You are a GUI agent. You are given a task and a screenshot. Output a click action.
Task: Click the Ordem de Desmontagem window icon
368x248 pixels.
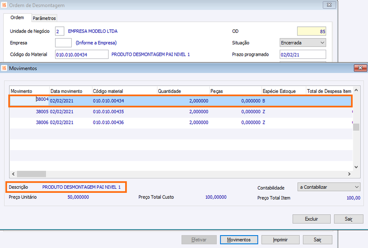coord(5,5)
